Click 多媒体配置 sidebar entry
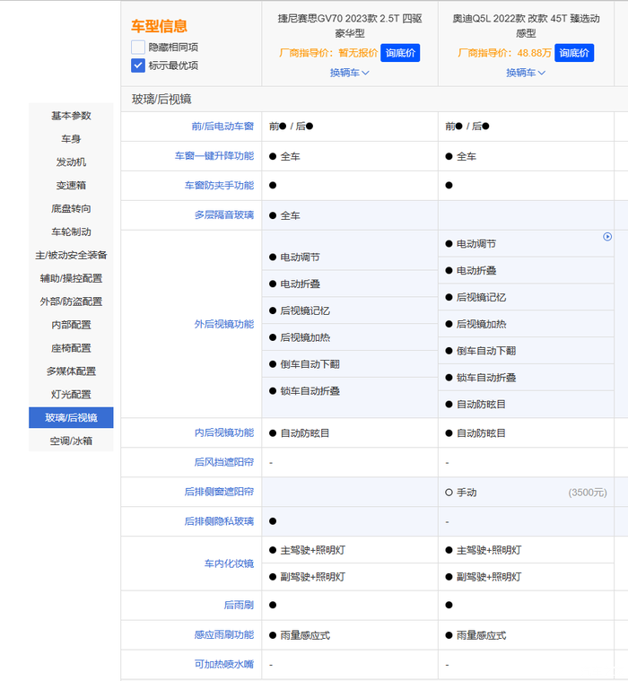The image size is (628, 681). tap(71, 371)
